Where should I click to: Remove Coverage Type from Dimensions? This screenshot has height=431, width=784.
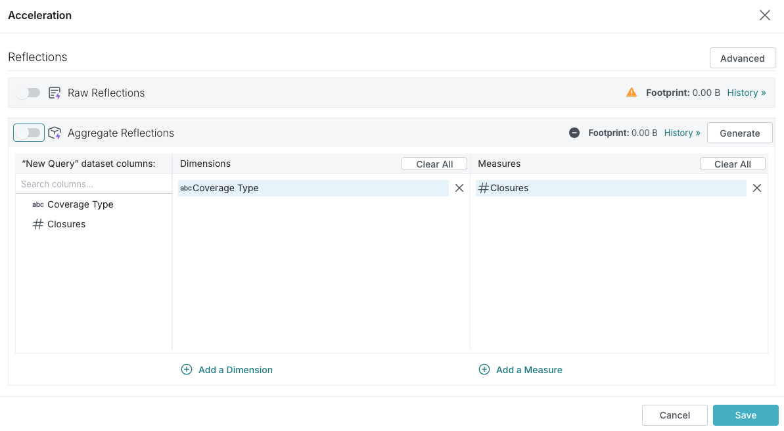click(459, 188)
